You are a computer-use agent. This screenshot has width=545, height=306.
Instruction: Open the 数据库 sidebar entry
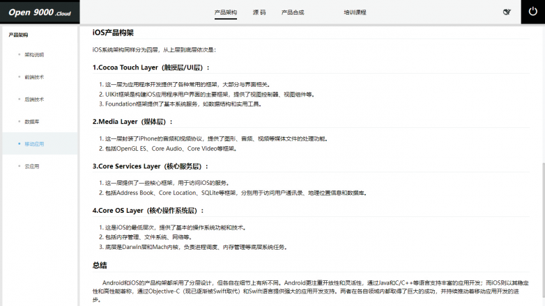pyautogui.click(x=31, y=121)
